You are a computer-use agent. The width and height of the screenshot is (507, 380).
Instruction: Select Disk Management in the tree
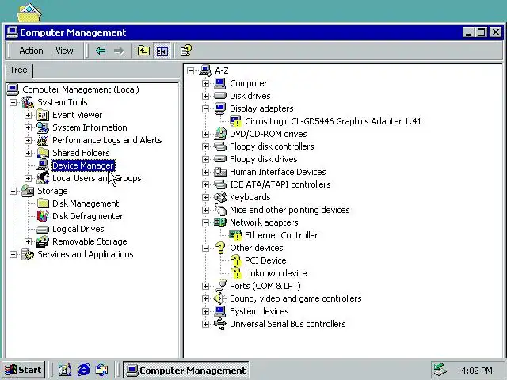[86, 203]
